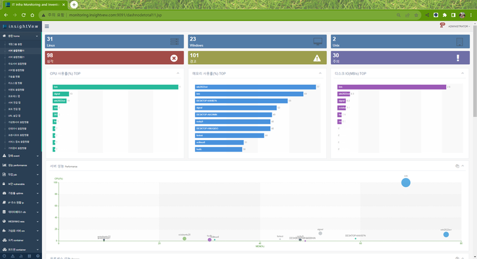Click the power icon in sidebar footer
The height and width of the screenshot is (259, 477).
[4, 256]
